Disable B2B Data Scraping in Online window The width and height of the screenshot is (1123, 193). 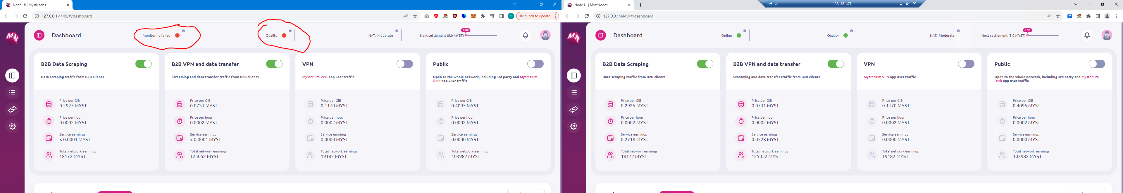[705, 64]
